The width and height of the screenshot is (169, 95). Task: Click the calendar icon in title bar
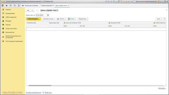click(x=121, y=1)
